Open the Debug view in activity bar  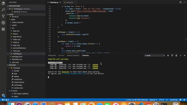(x=3, y=23)
